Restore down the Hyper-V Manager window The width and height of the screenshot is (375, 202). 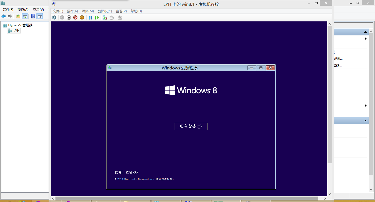click(358, 3)
